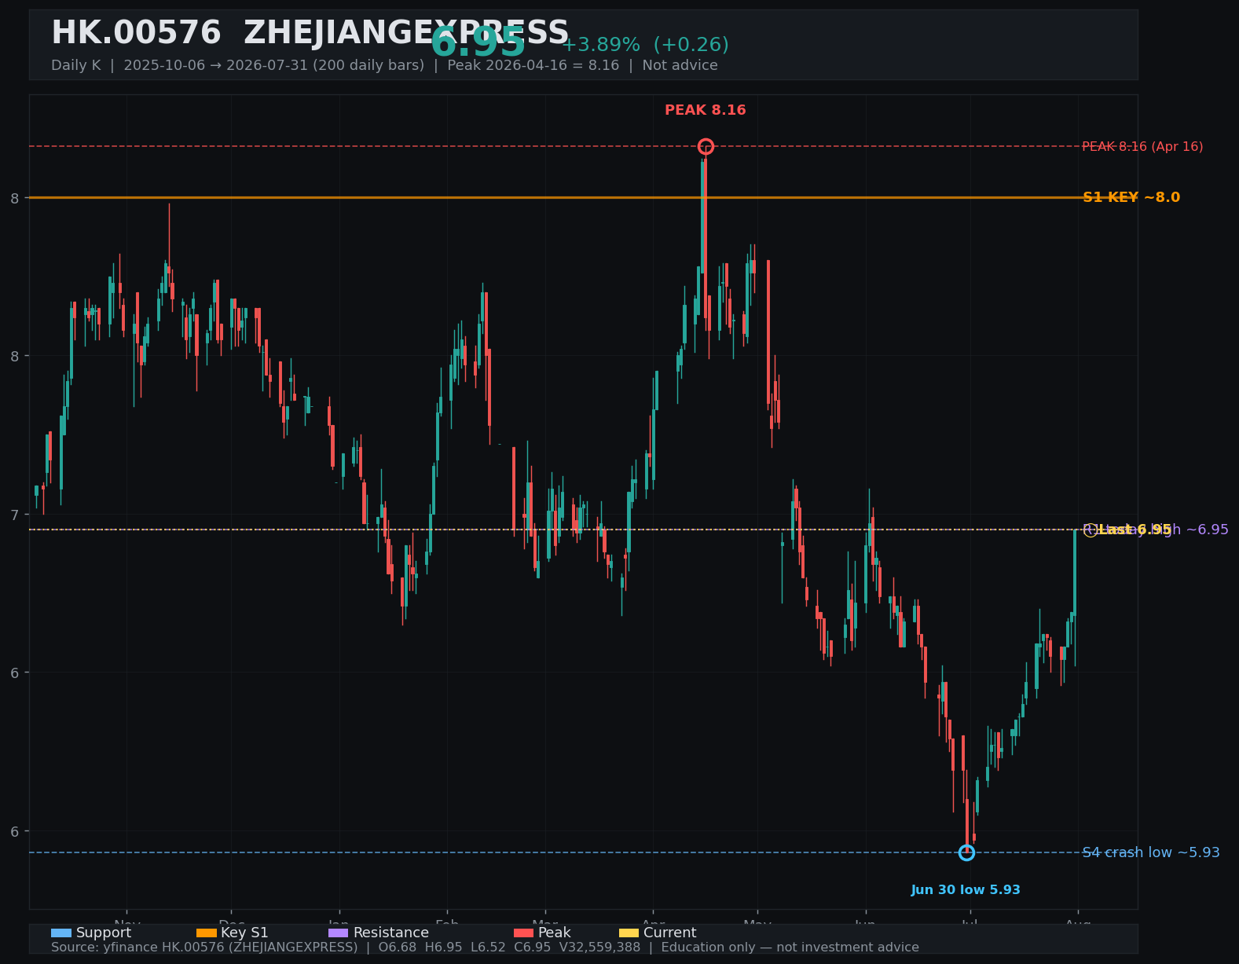Click the purple Resistance legend swatch
The width and height of the screenshot is (1239, 964).
[x=338, y=933]
